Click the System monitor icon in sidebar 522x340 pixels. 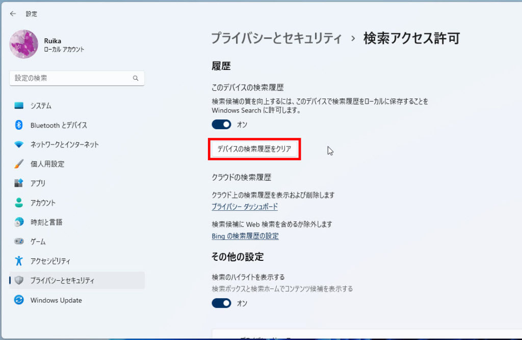[19, 106]
